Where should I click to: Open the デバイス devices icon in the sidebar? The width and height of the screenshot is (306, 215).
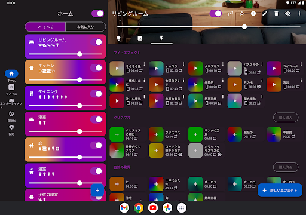pyautogui.click(x=11, y=87)
